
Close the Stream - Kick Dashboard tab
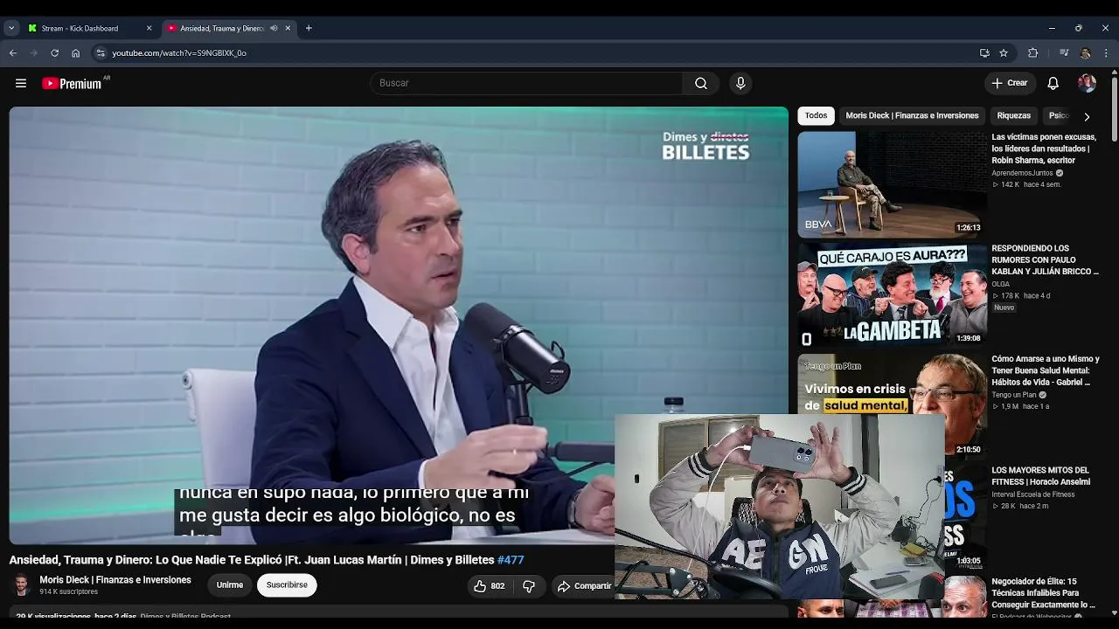tap(149, 28)
